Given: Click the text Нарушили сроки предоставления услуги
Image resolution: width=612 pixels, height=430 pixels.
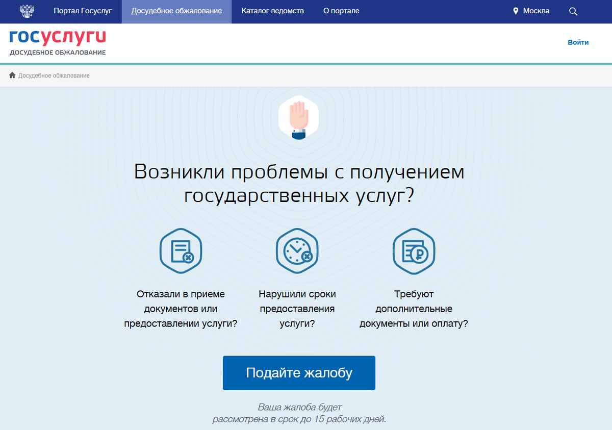Looking at the screenshot, I should 297,309.
